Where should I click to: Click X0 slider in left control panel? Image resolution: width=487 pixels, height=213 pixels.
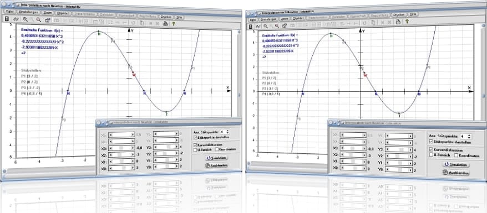point(121,168)
